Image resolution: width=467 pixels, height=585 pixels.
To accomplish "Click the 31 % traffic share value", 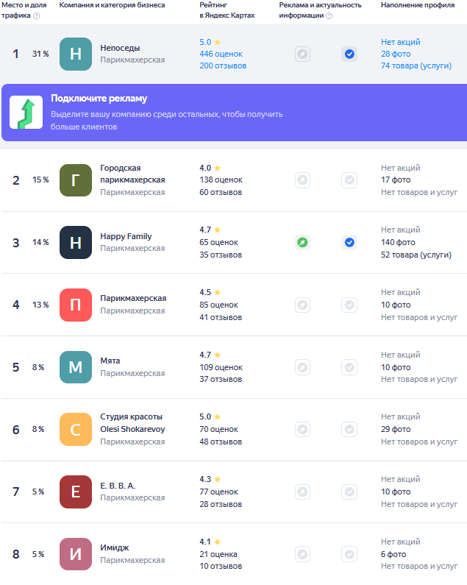I will pyautogui.click(x=40, y=54).
